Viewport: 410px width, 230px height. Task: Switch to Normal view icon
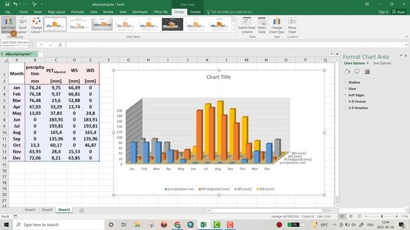click(x=341, y=217)
